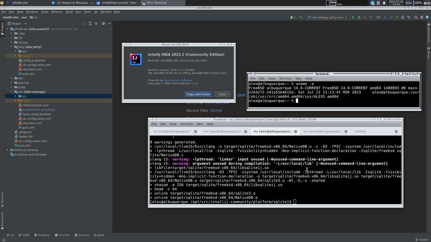Click Close button in About dialog

tap(223, 94)
